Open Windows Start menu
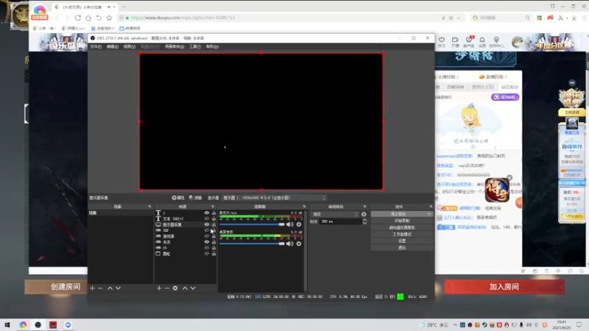The image size is (589, 331). coord(7,324)
